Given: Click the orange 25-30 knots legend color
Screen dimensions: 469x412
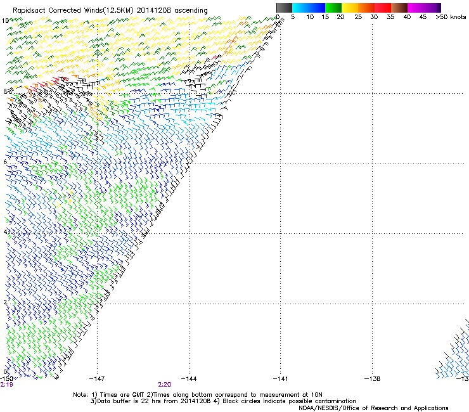Looking at the screenshot, I should (x=366, y=8).
